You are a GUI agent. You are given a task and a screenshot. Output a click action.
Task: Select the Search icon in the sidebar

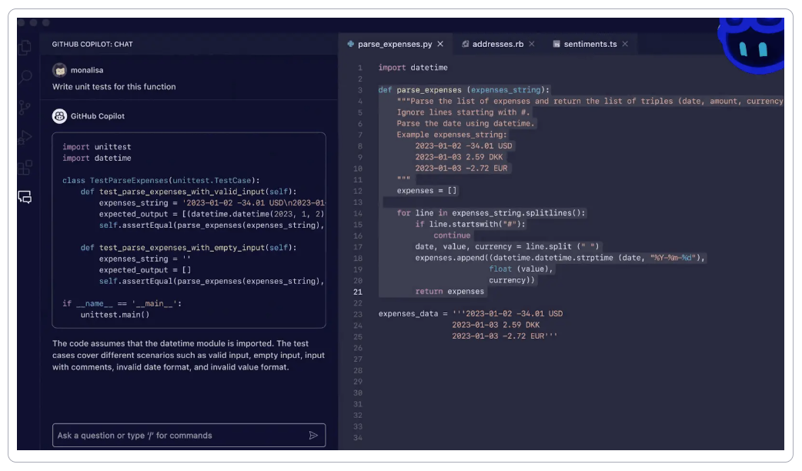point(25,78)
